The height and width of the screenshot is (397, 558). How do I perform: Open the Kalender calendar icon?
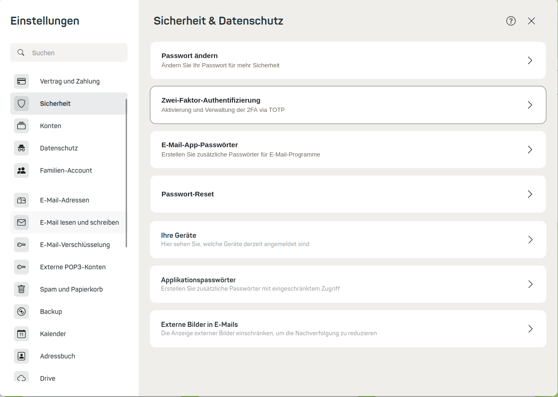coord(21,334)
